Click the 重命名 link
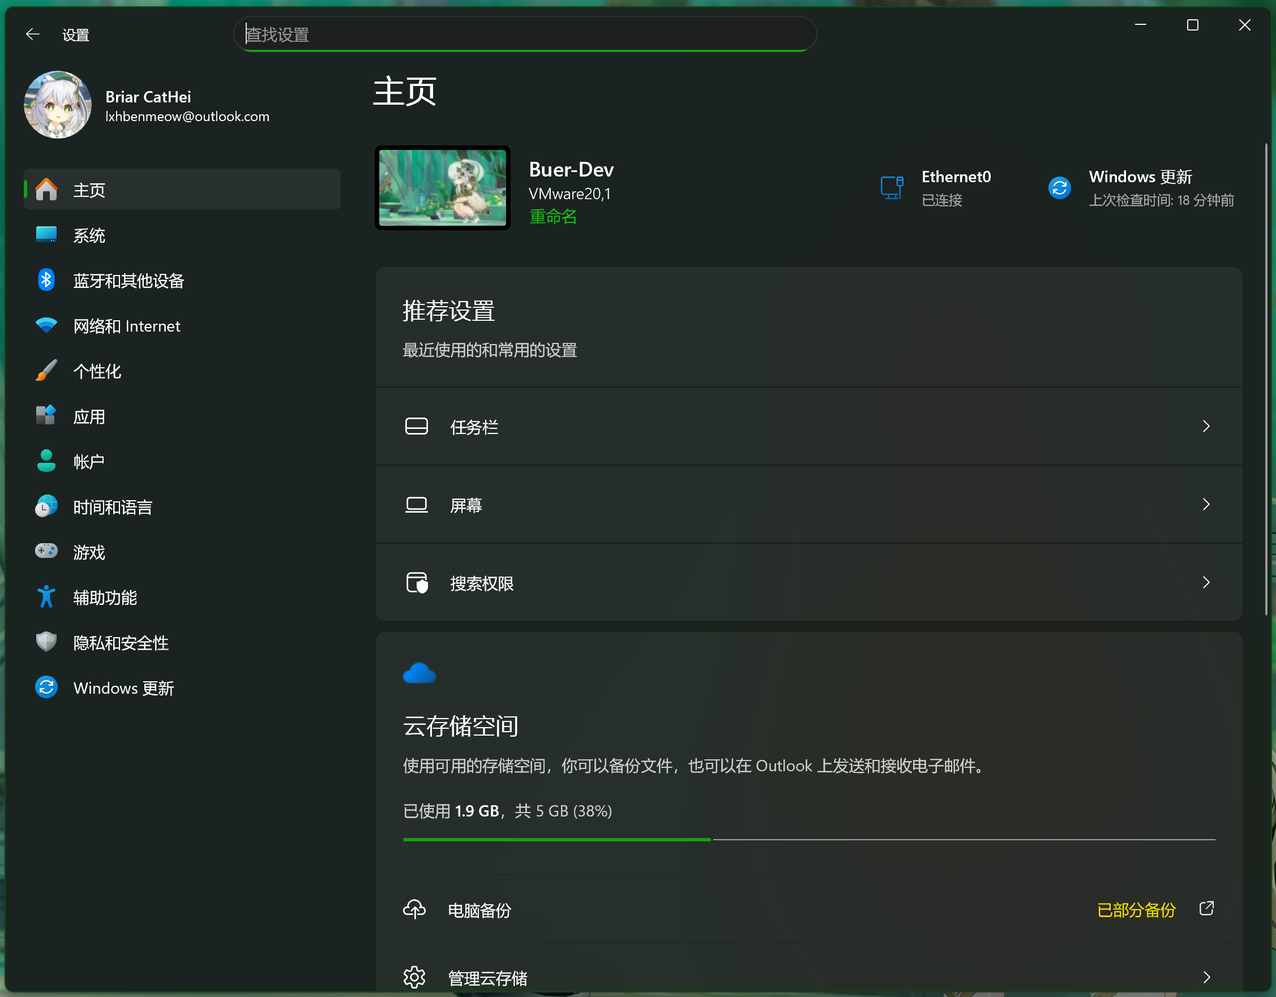 553,217
